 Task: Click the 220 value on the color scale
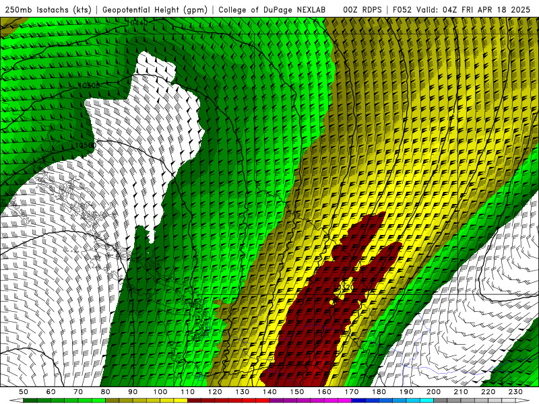[x=488, y=392]
